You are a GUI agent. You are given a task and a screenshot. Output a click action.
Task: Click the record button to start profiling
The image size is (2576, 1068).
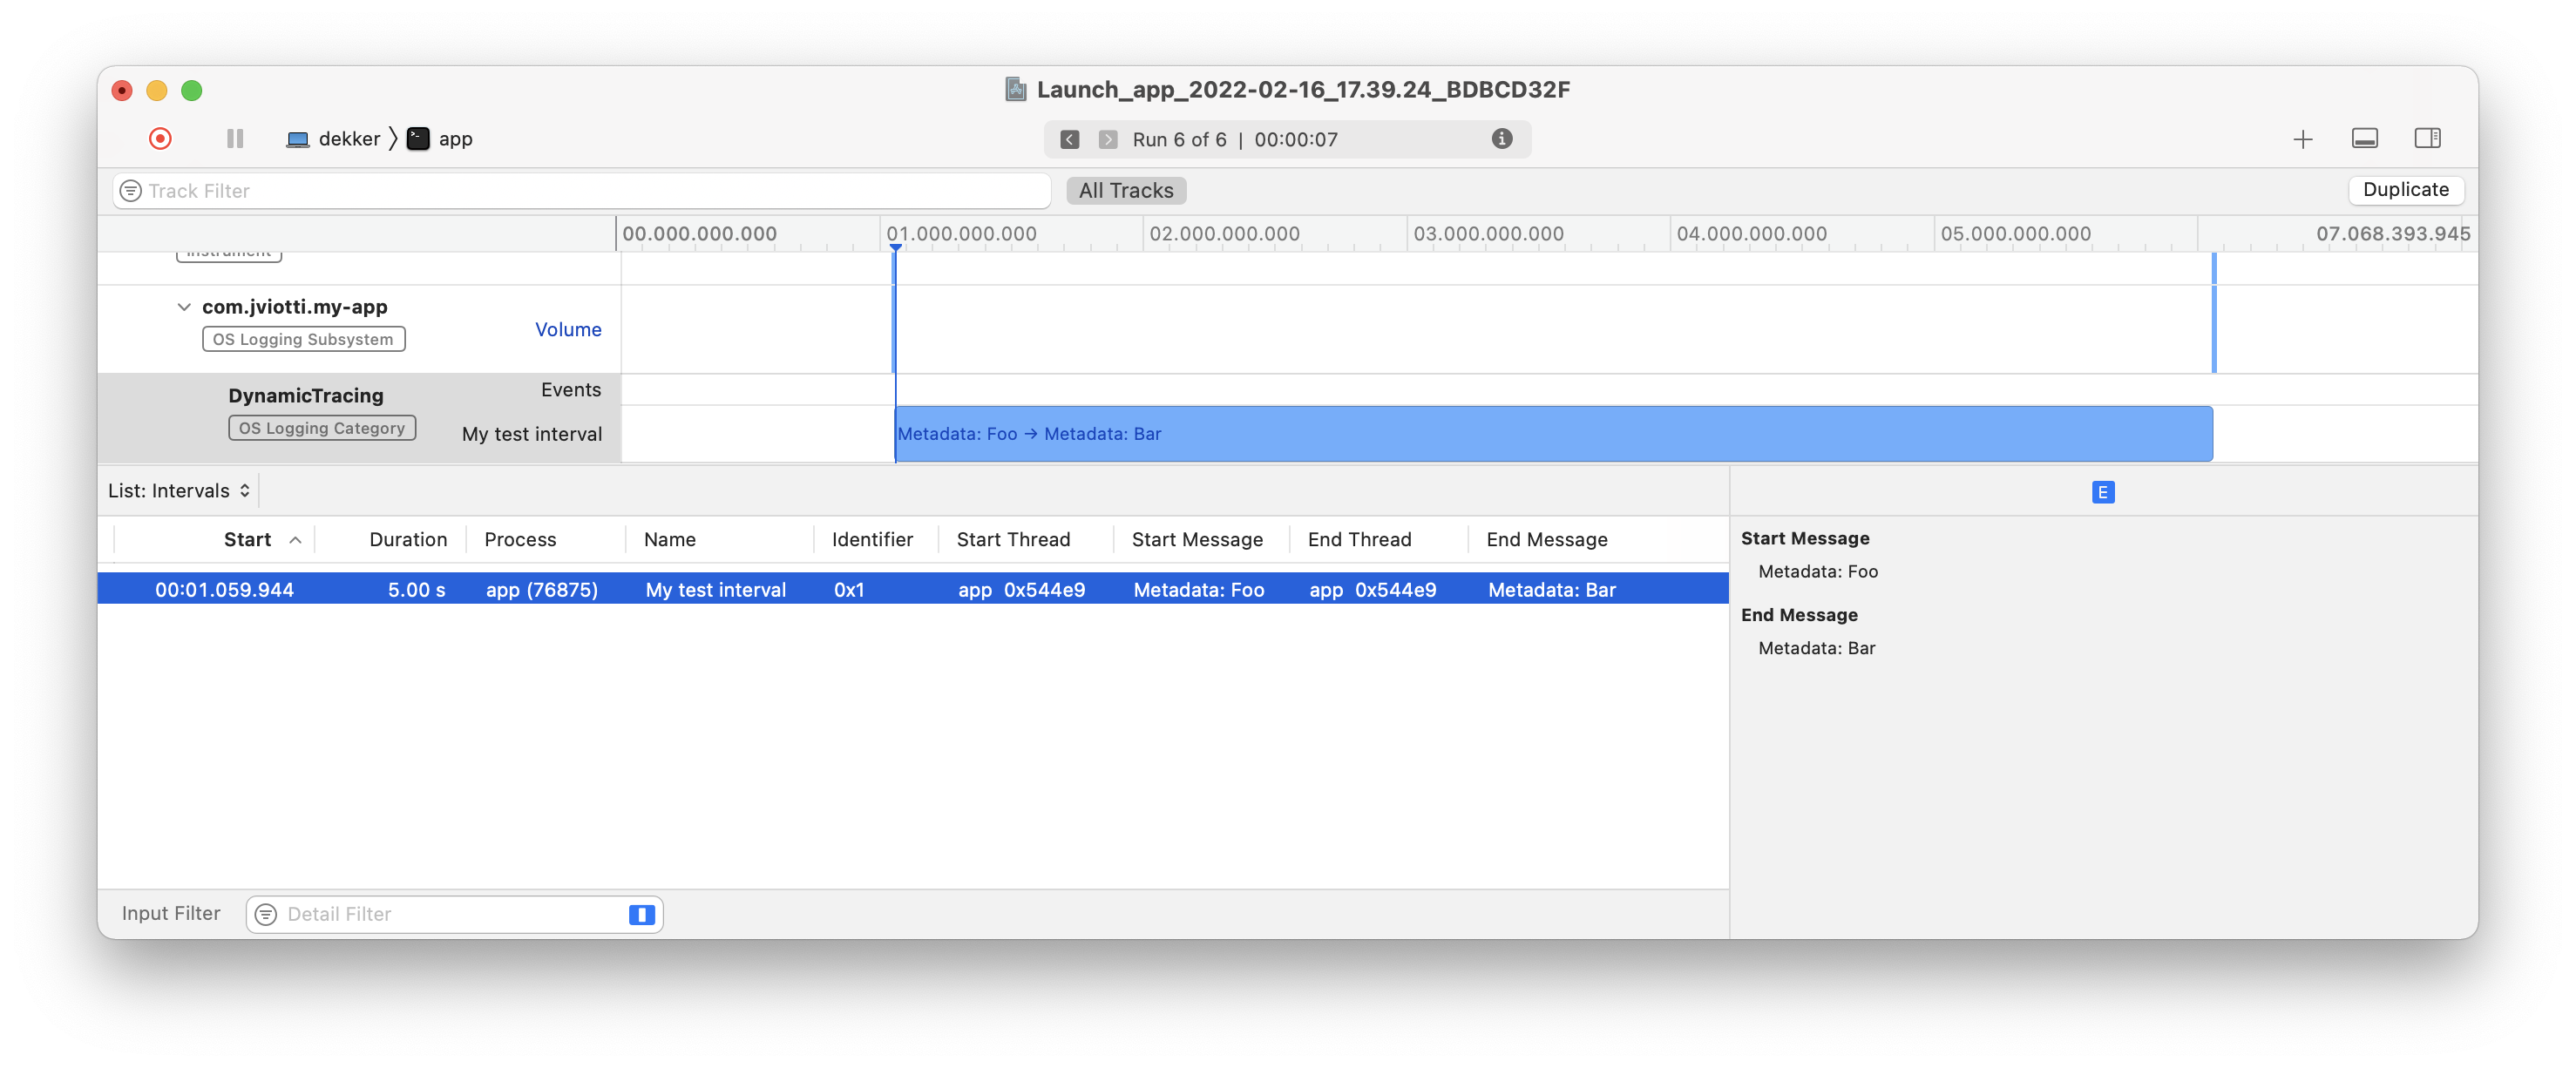pyautogui.click(x=159, y=138)
